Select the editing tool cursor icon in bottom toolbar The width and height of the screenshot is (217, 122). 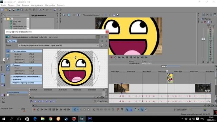pyautogui.click(x=75, y=109)
